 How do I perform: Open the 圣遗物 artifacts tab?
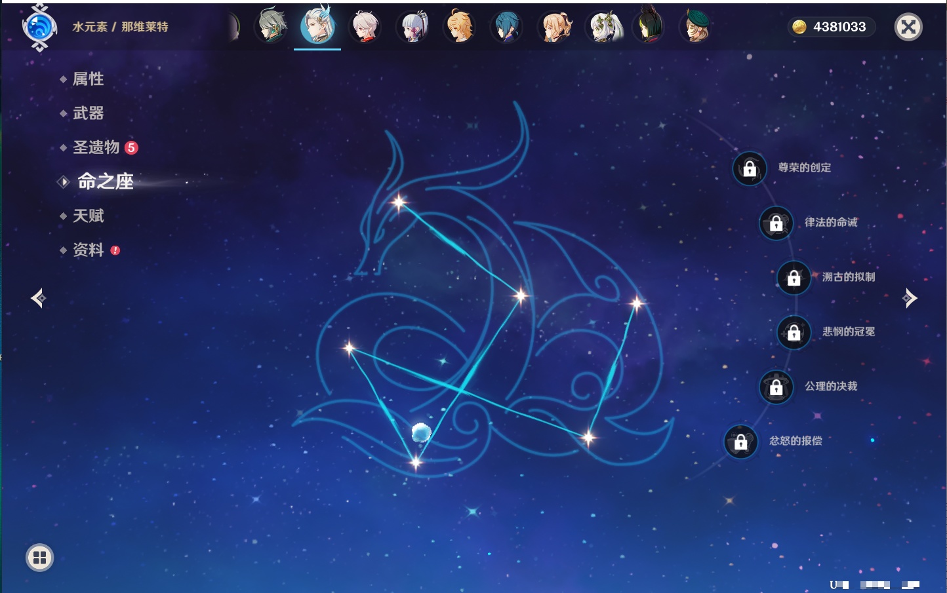click(x=96, y=147)
